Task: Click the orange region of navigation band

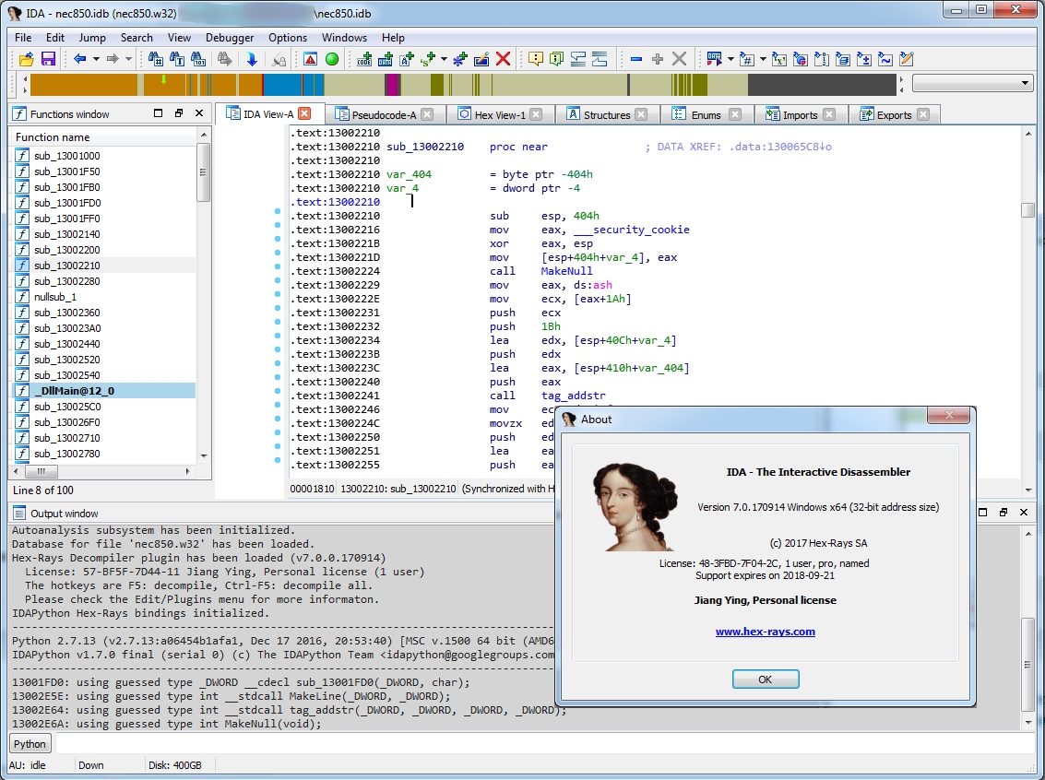Action: pyautogui.click(x=83, y=85)
